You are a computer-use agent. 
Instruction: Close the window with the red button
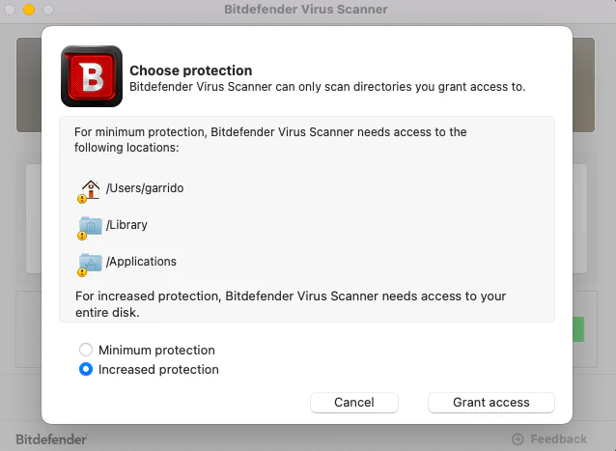[10, 10]
